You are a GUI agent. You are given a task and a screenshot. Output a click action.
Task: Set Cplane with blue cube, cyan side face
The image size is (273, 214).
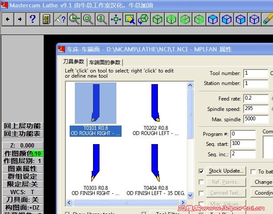241,19
